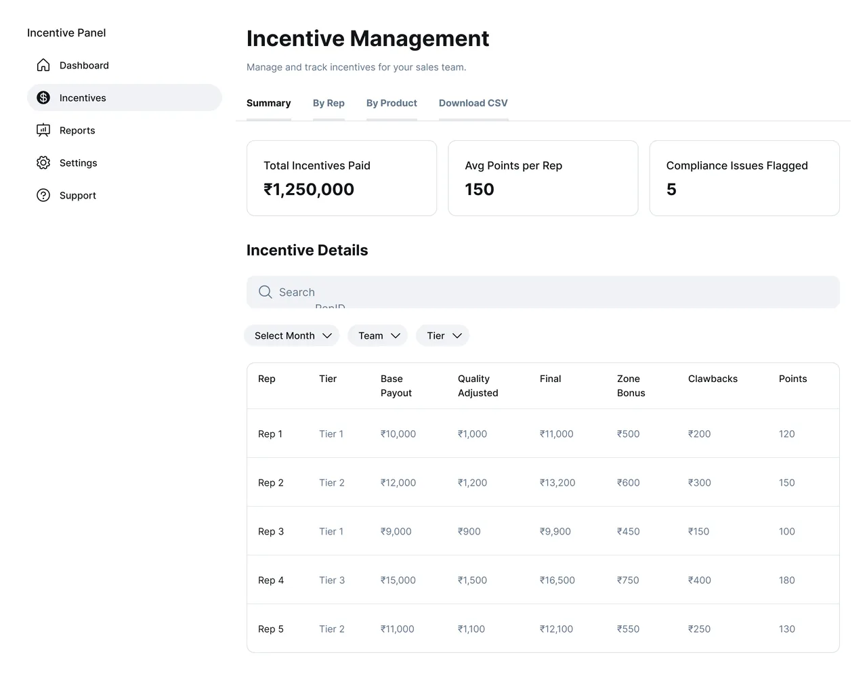Viewport: 867px width, 674px height.
Task: Click clawbacks ₹250 cell
Action: coord(700,629)
